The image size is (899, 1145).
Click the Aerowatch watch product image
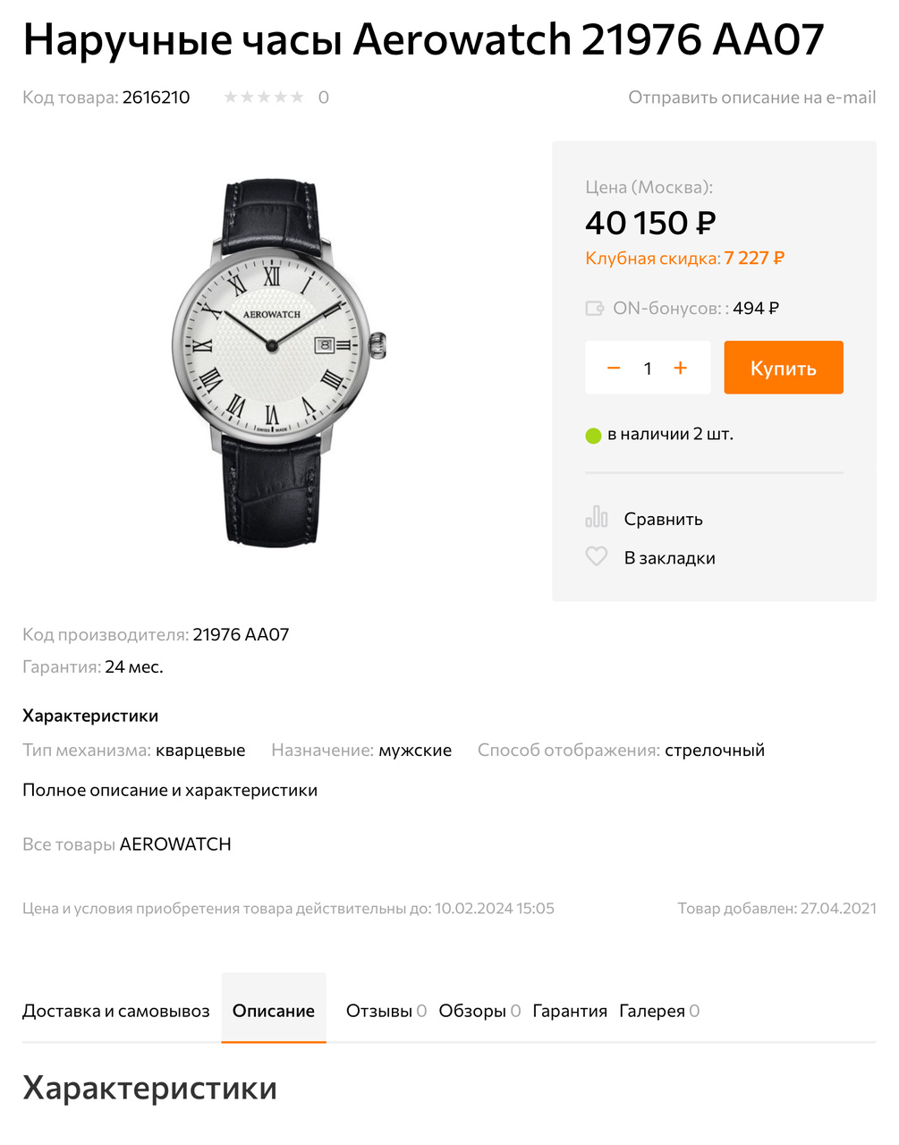(278, 362)
